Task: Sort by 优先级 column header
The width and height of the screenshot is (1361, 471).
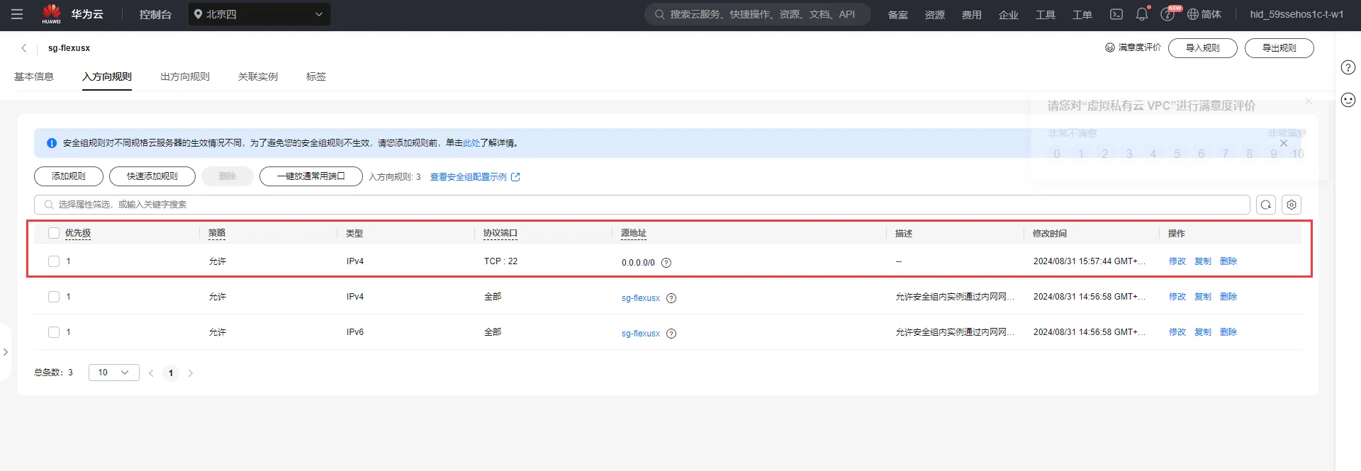Action: point(78,233)
